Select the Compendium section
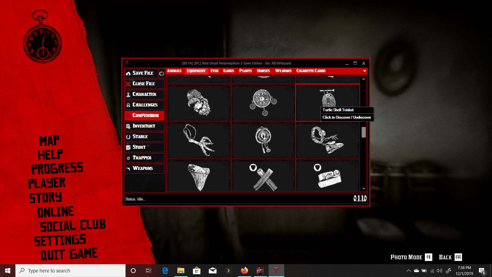 click(x=144, y=115)
